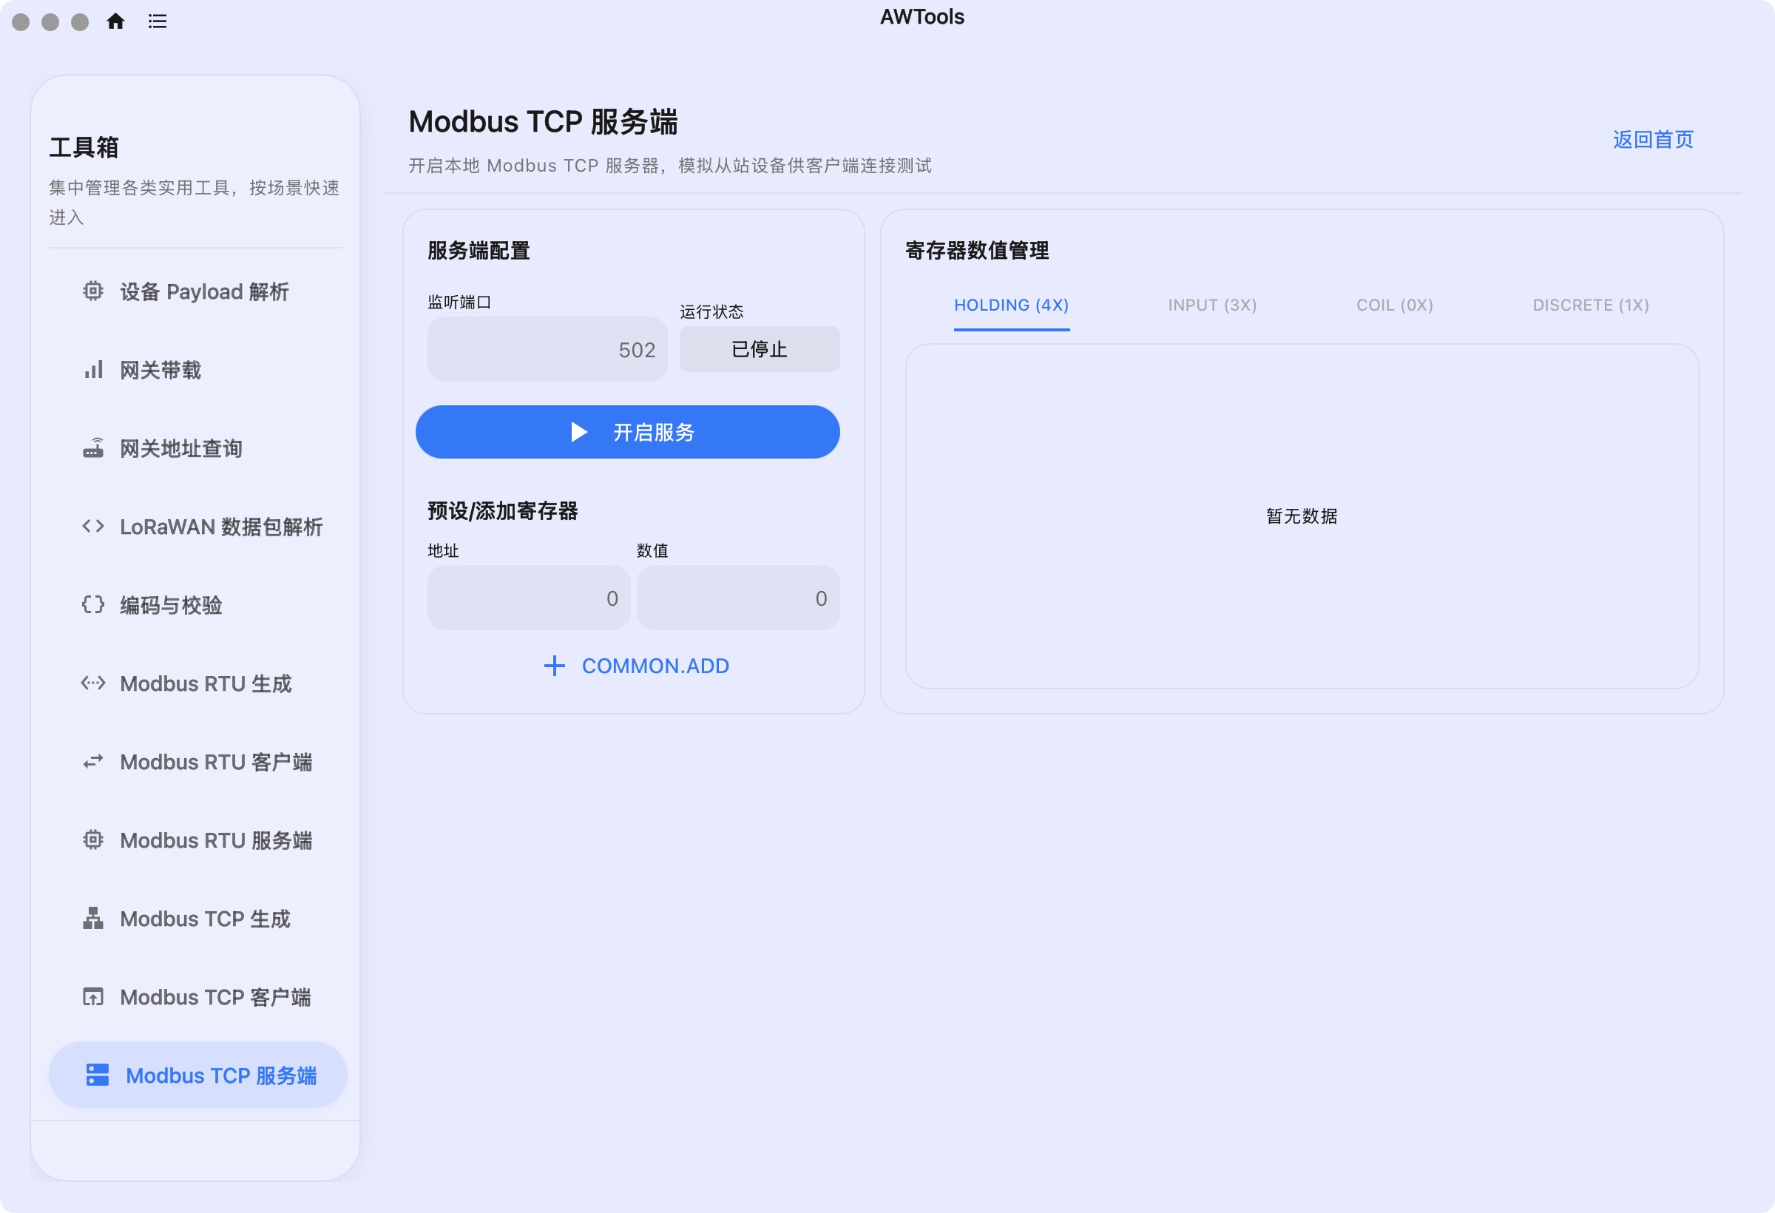This screenshot has width=1775, height=1213.
Task: Click the 已停止 status indicator
Action: [760, 350]
